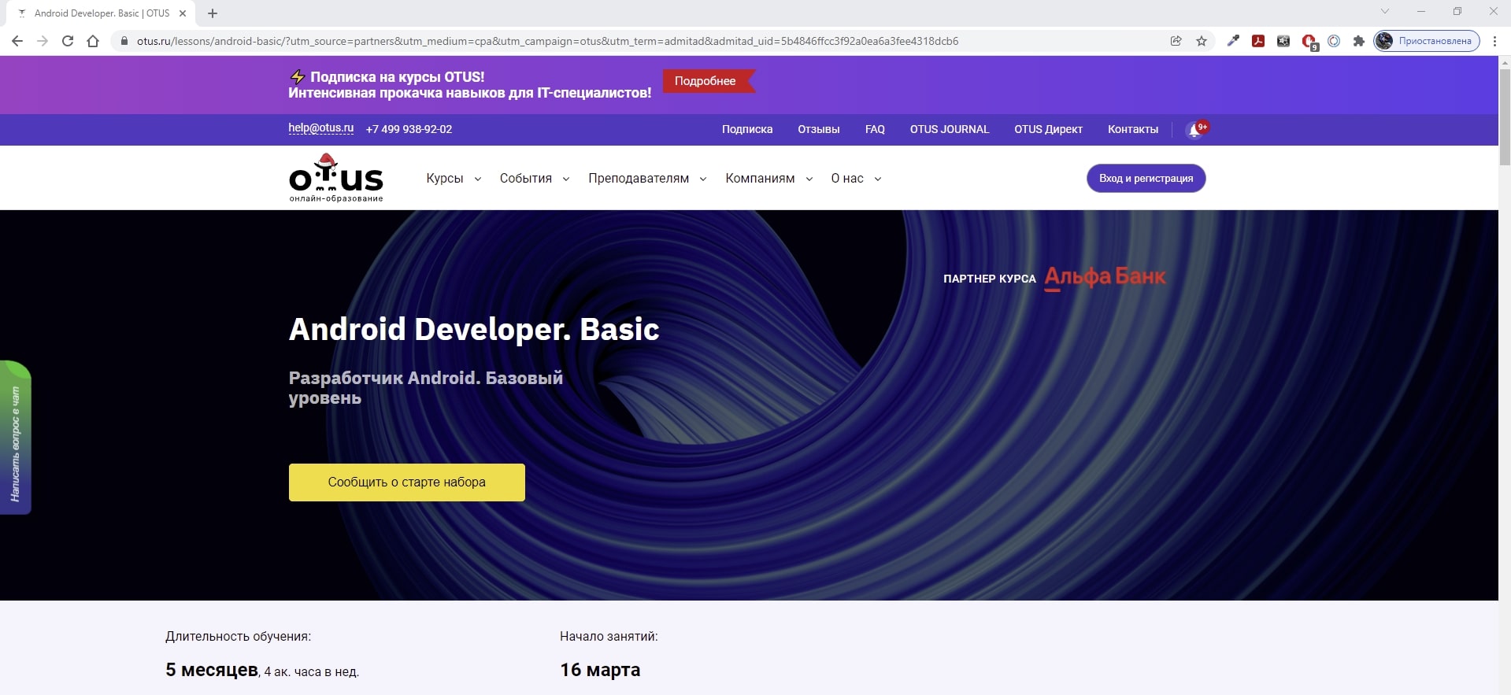Open the browser home page
Screen dimensions: 1511x695
pos(93,41)
